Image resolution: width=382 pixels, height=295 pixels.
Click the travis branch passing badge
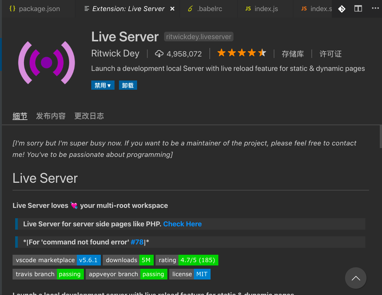48,274
